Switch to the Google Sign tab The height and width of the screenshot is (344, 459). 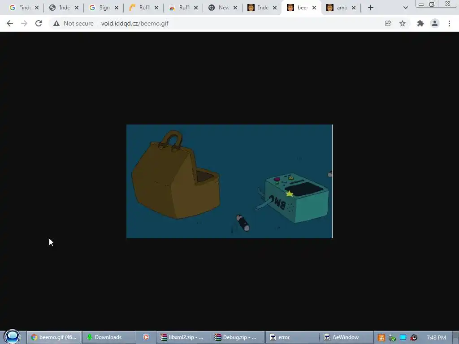pyautogui.click(x=100, y=8)
